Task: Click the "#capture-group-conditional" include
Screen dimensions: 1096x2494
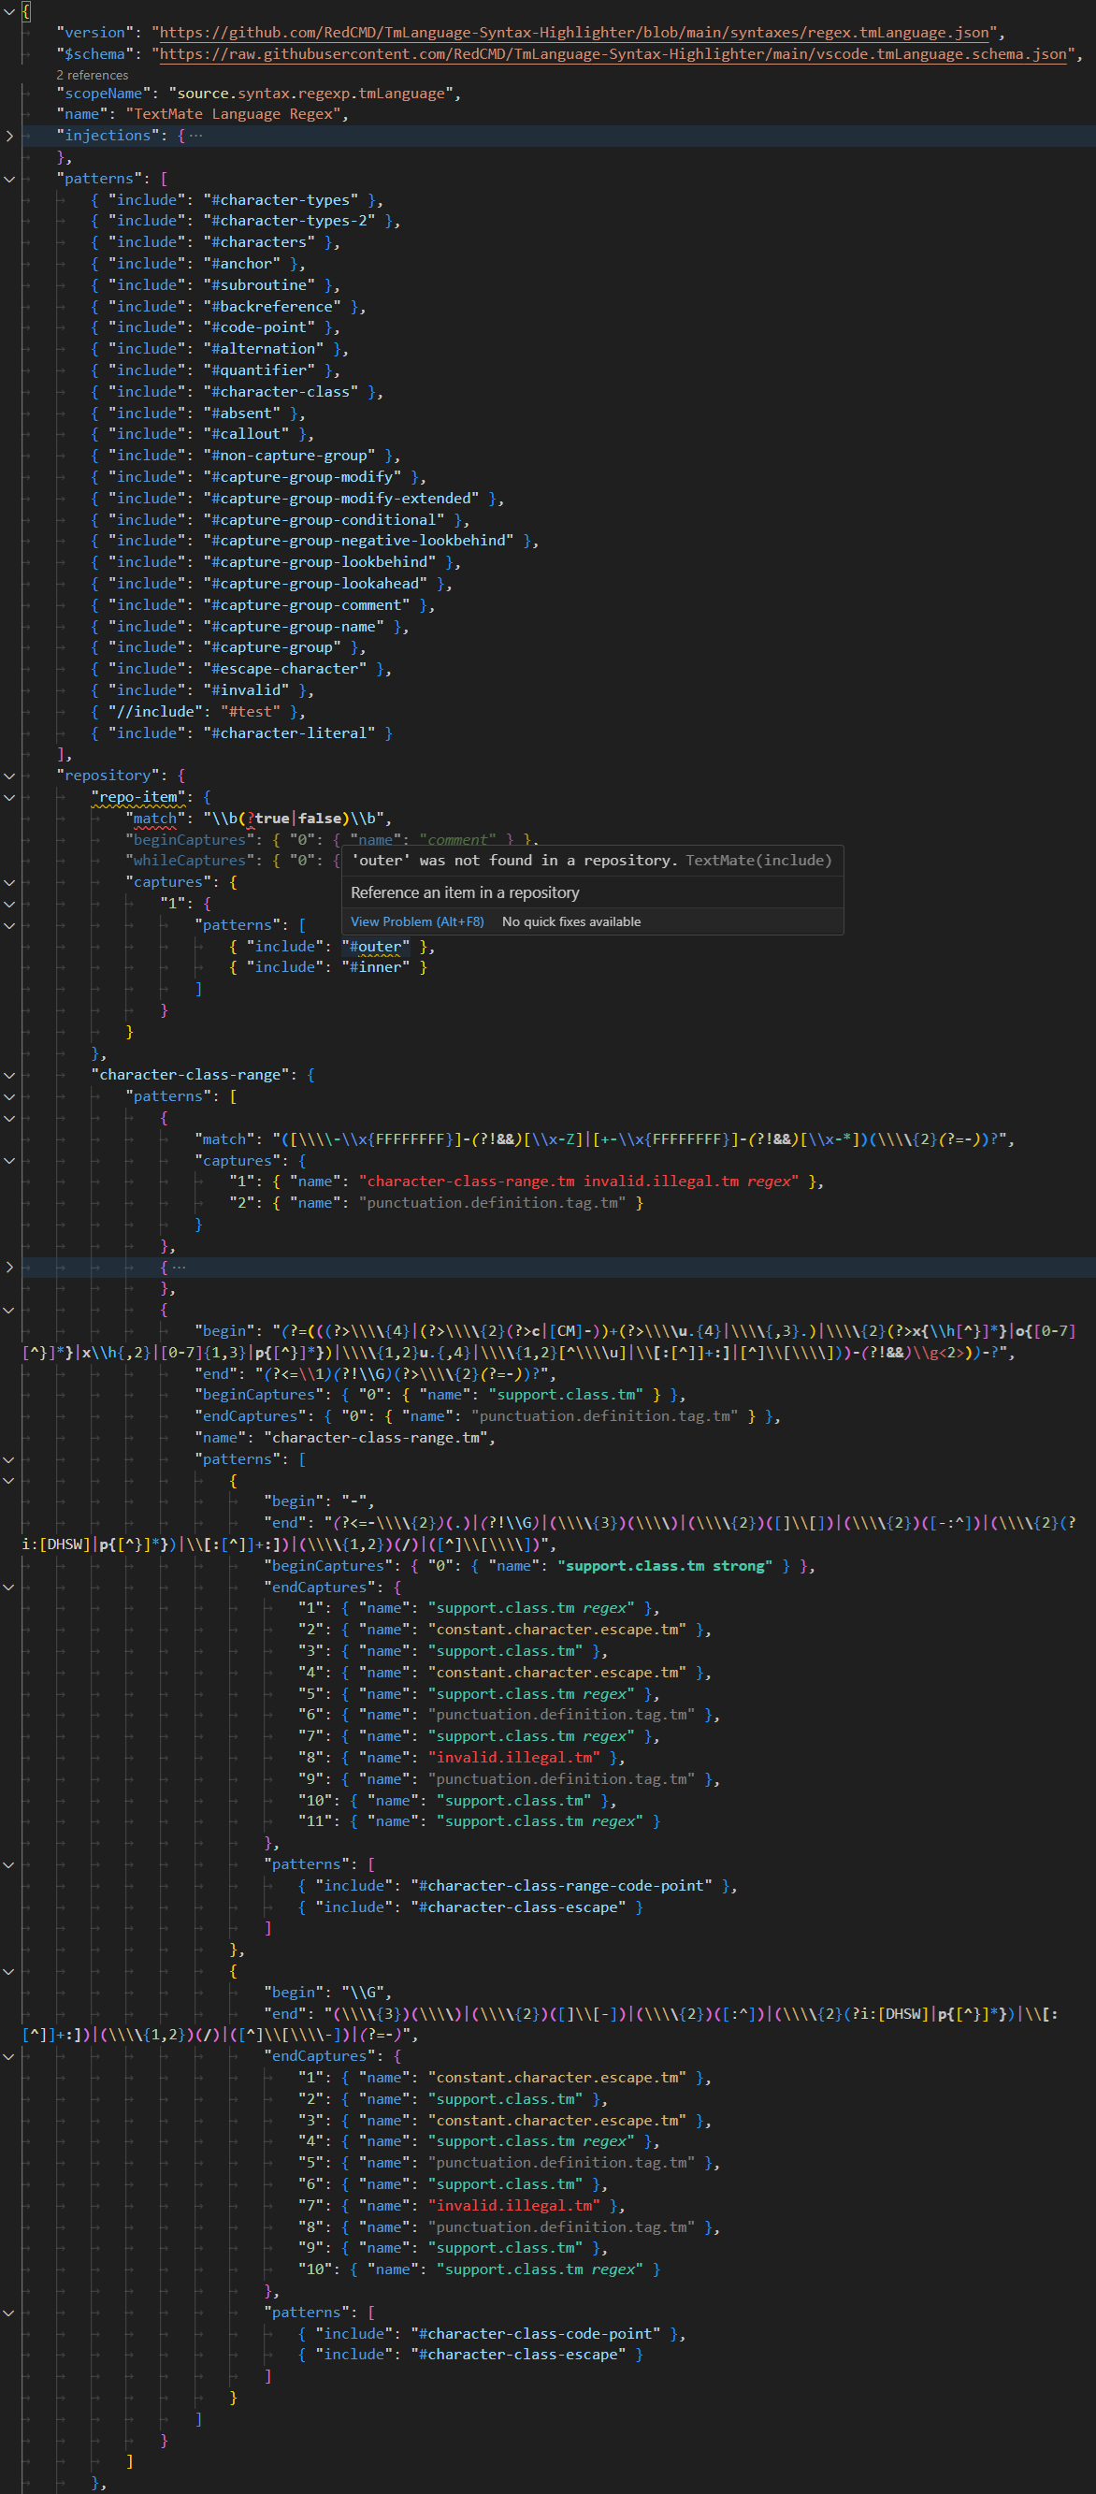Action: coord(324,519)
